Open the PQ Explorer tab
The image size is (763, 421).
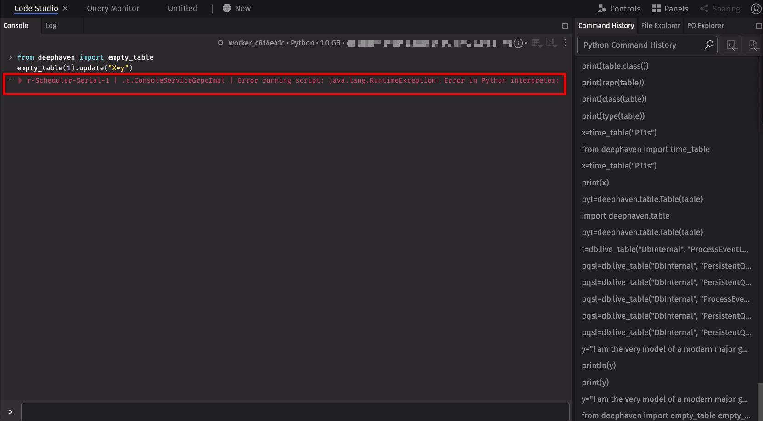click(x=705, y=26)
